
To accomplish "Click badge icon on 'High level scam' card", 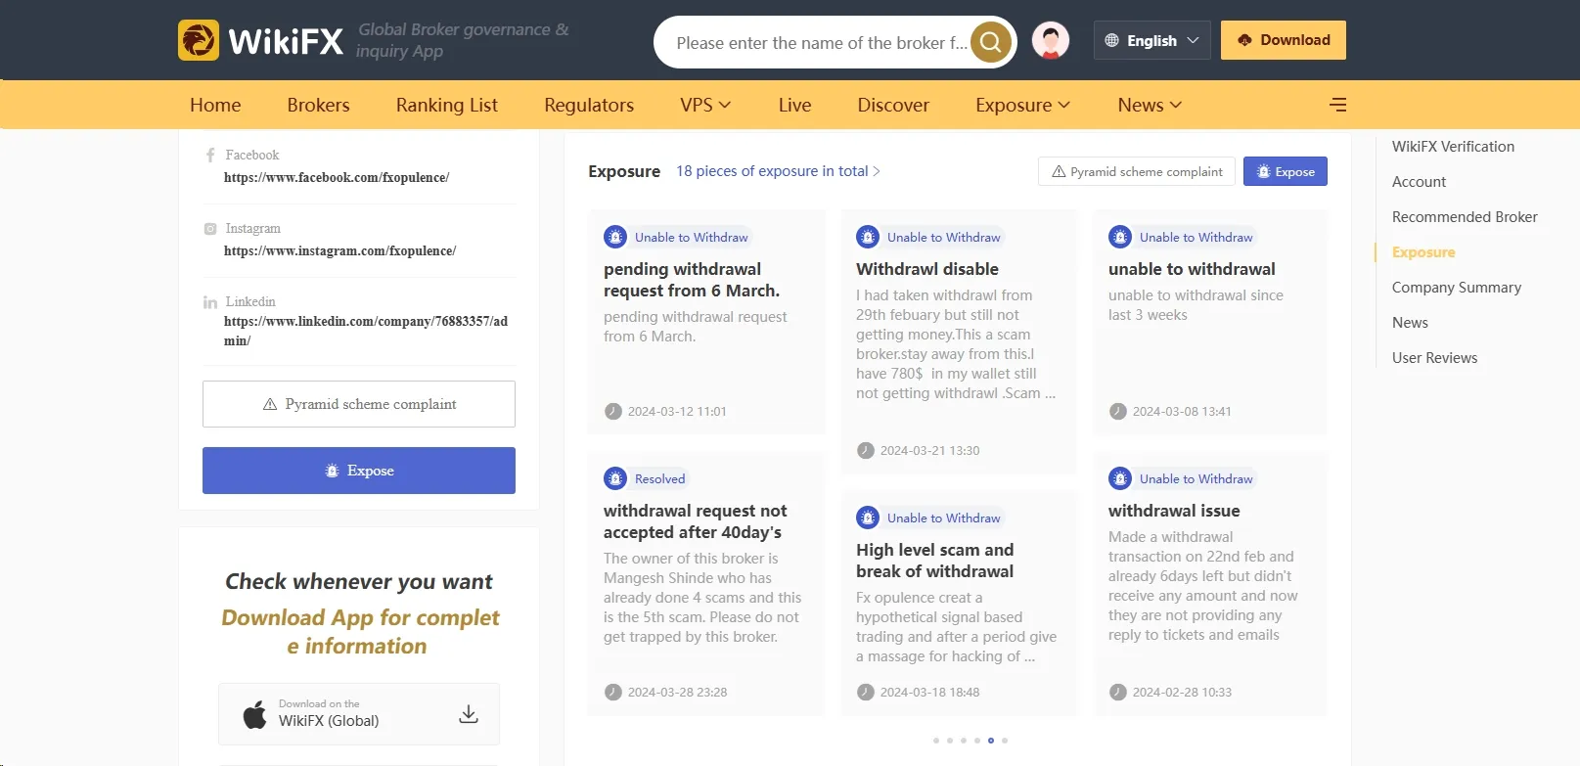I will 868,518.
